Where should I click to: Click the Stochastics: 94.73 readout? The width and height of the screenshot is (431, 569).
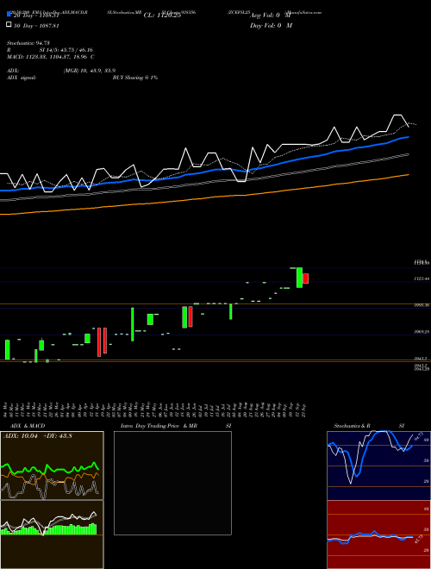(28, 43)
